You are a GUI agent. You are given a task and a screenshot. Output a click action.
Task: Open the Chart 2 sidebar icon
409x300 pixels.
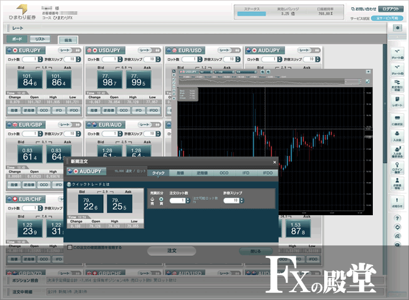(397, 70)
